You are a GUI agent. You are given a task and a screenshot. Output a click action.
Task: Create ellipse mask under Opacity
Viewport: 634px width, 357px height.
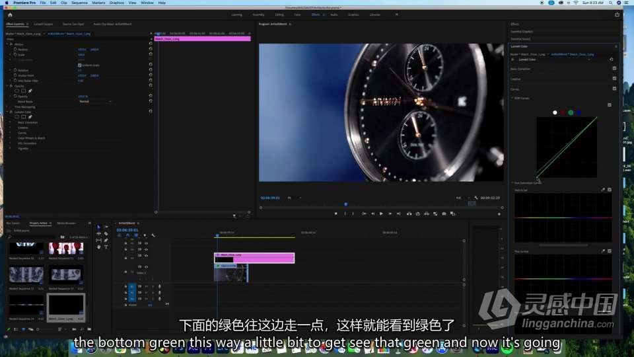pyautogui.click(x=17, y=91)
